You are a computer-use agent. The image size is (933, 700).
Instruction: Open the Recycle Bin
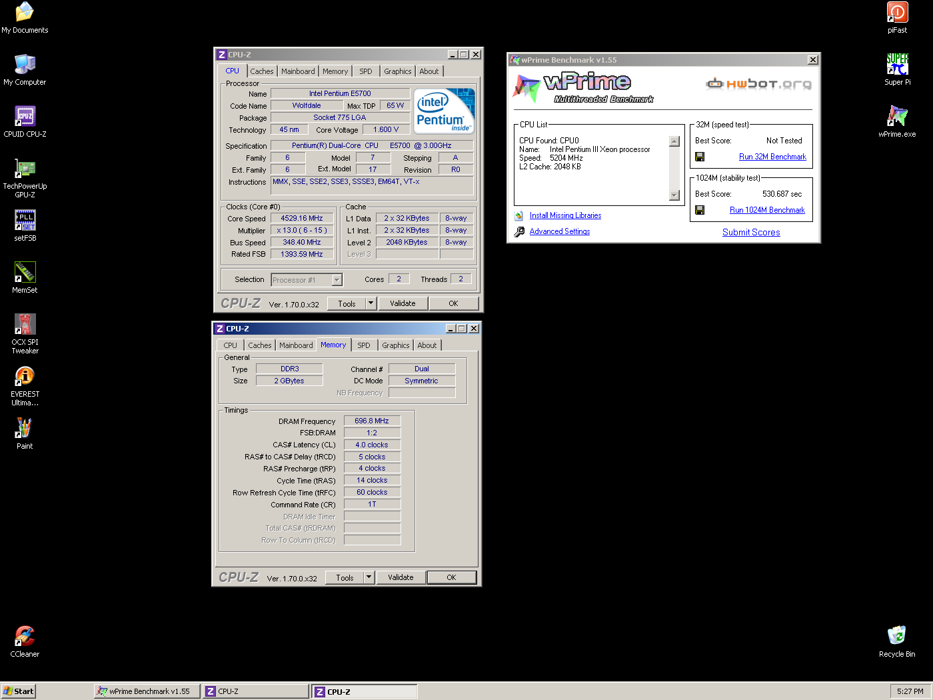point(897,641)
